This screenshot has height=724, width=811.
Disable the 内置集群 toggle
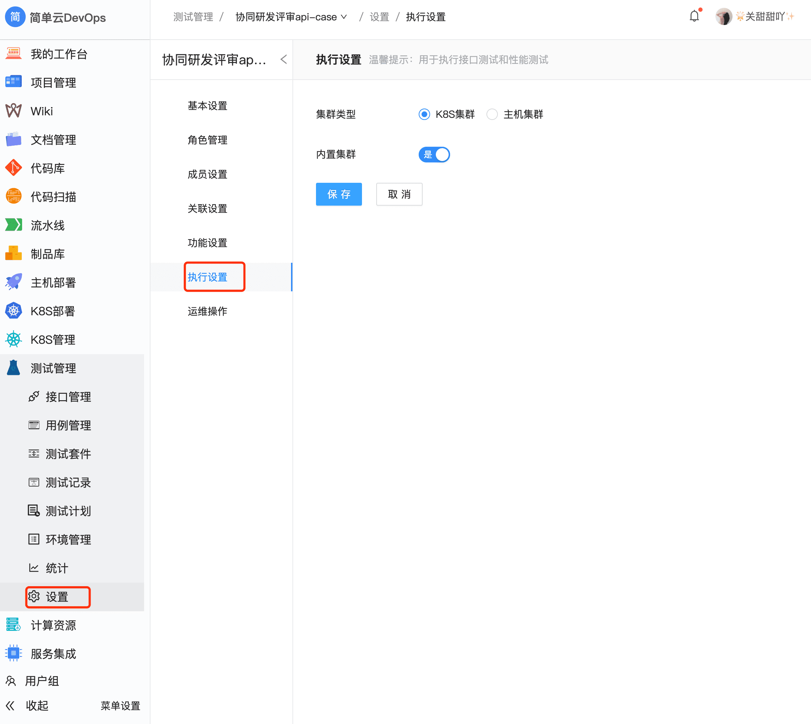coord(434,154)
